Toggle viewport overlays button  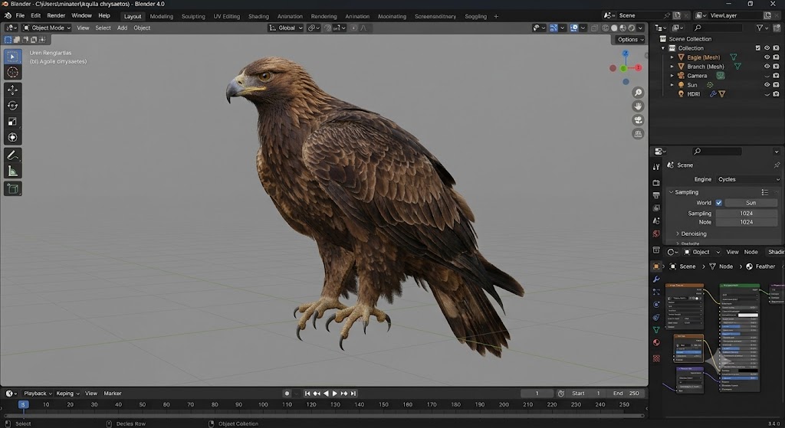573,28
